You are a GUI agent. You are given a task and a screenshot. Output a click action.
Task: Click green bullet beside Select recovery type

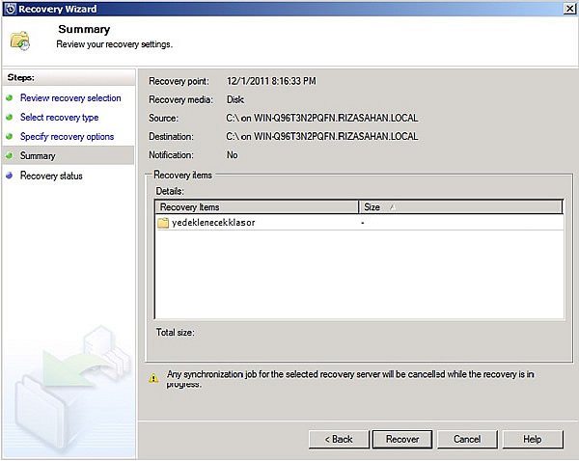tap(10, 118)
